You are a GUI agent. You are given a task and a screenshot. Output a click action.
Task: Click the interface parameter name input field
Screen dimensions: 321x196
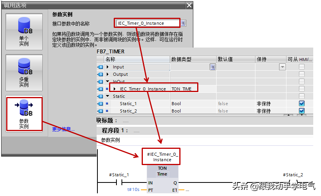pos(147,23)
